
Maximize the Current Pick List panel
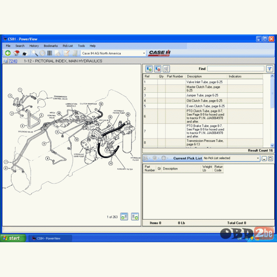tap(271, 158)
